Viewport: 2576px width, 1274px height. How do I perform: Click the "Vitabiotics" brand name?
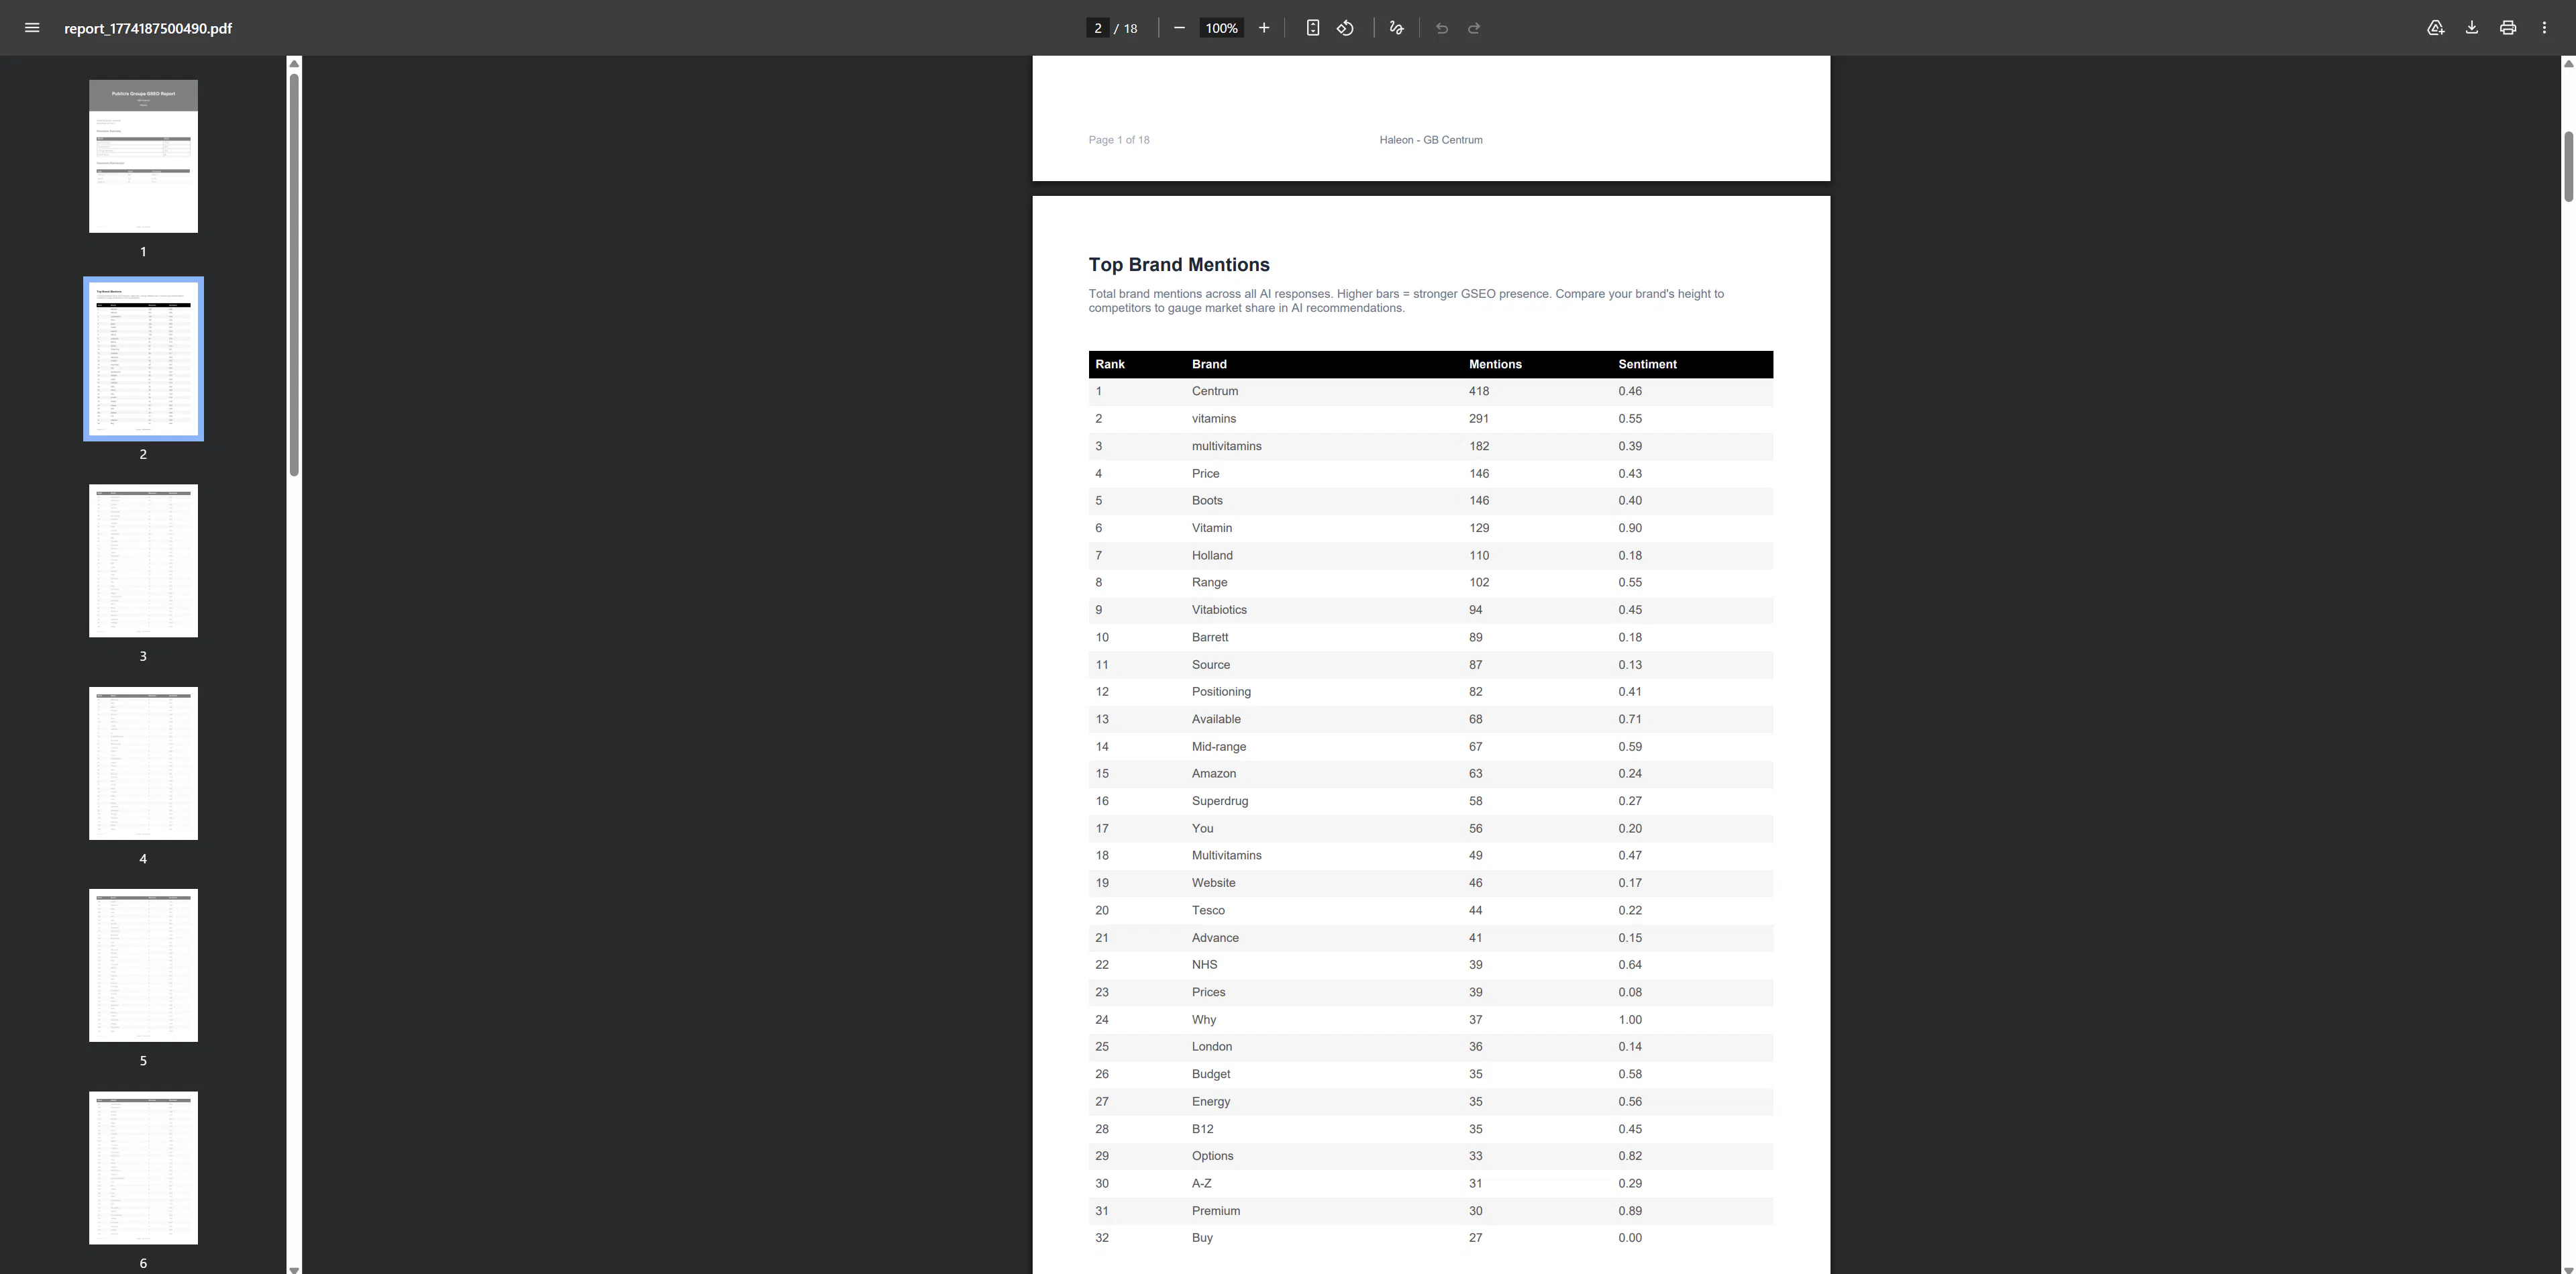1219,610
